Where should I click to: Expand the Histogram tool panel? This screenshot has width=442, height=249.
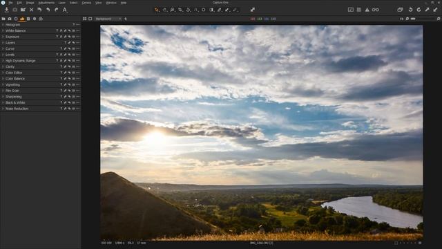point(3,25)
